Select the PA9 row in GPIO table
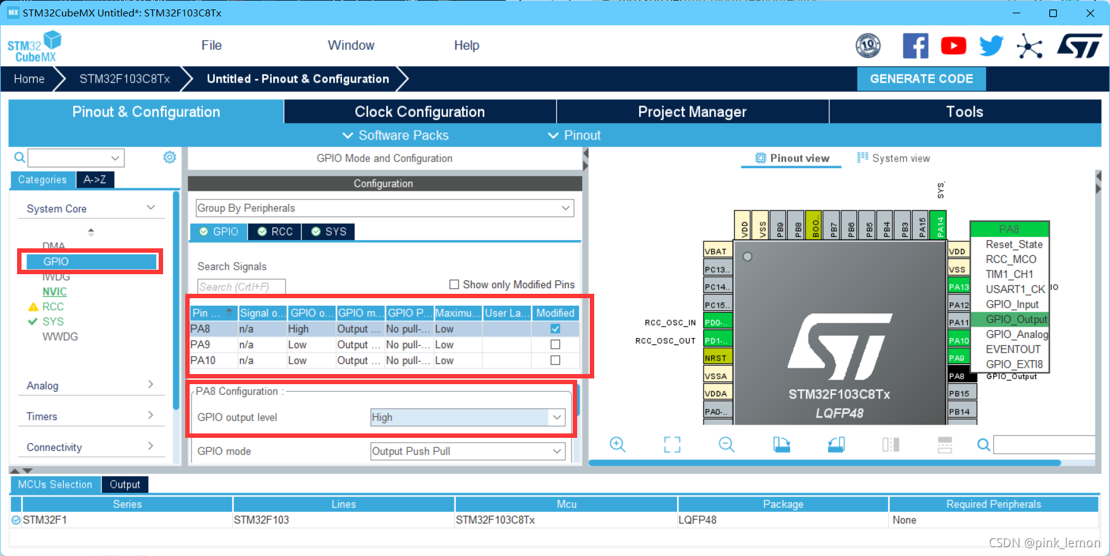The height and width of the screenshot is (556, 1110). [385, 344]
